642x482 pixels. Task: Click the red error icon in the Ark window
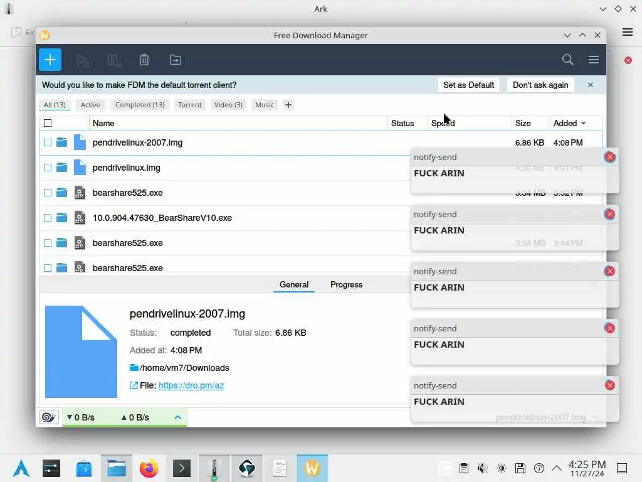(x=628, y=60)
